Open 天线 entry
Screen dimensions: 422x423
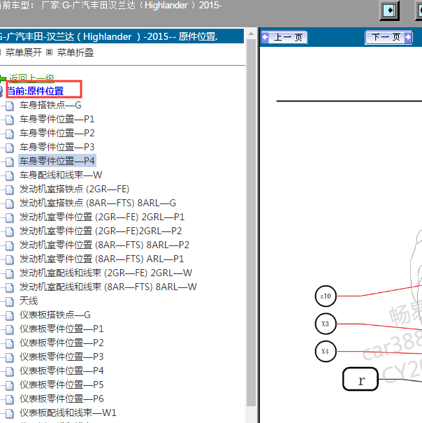[x=29, y=301]
